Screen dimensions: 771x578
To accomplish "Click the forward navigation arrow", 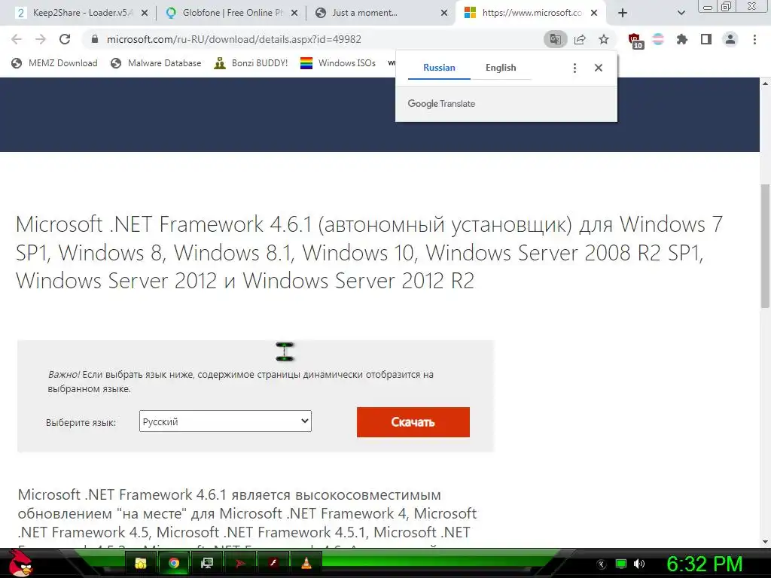I will (41, 39).
